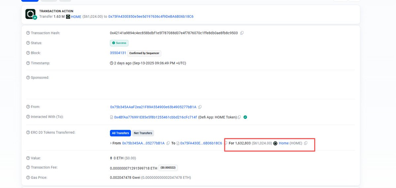This screenshot has height=188, width=396.
Task: Open HOME token link in Transaction Action
Action: (x=76, y=16)
